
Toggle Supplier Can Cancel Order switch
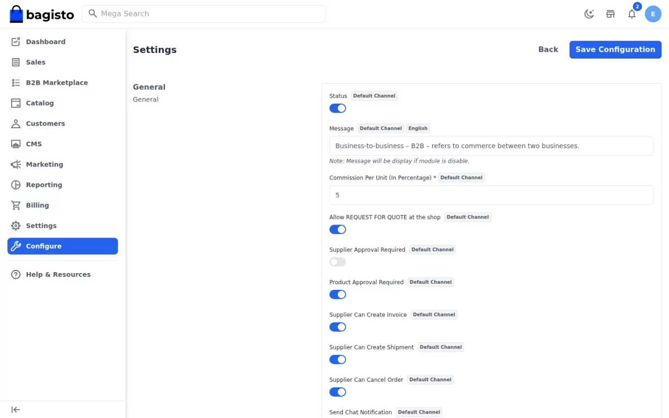[338, 392]
